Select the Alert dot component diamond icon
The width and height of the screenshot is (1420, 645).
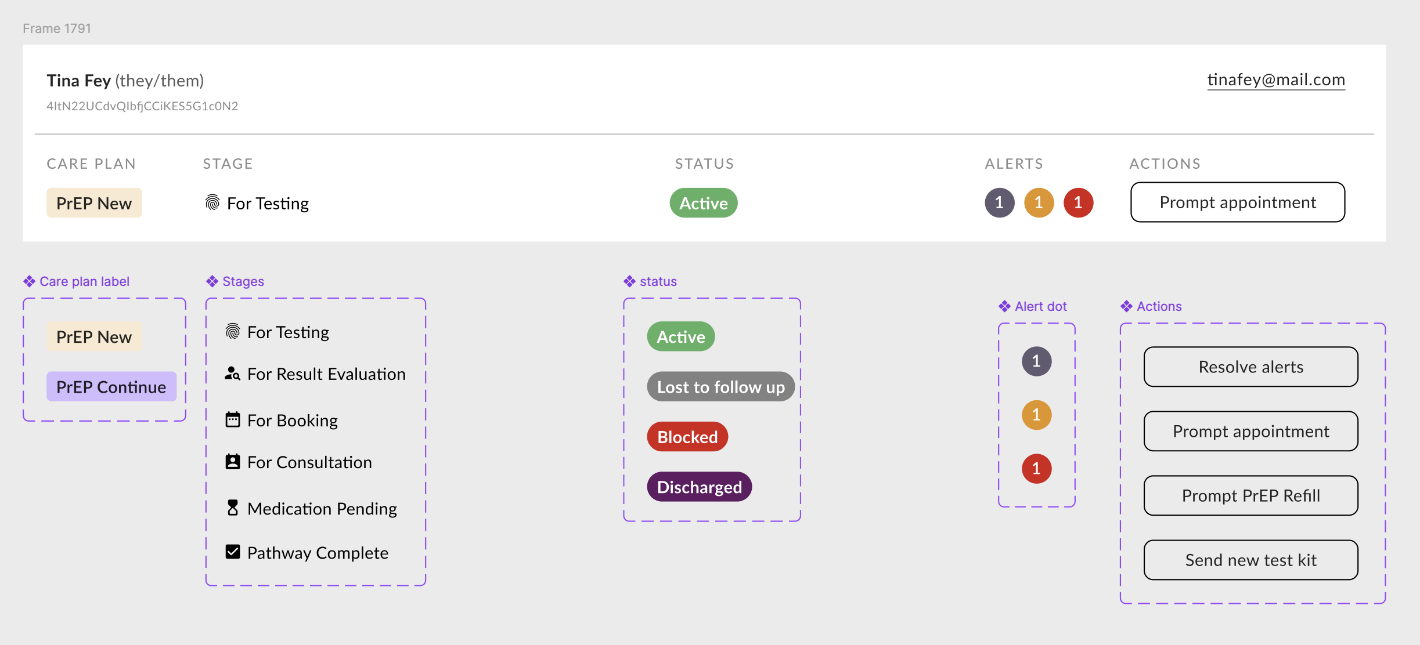point(1004,306)
